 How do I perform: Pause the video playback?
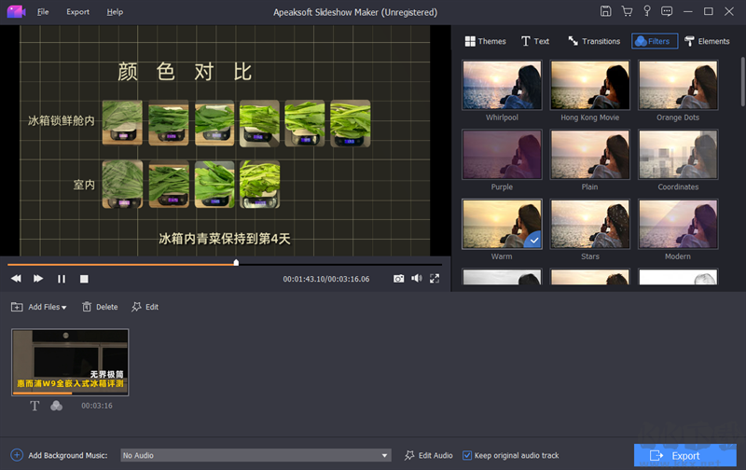click(62, 279)
